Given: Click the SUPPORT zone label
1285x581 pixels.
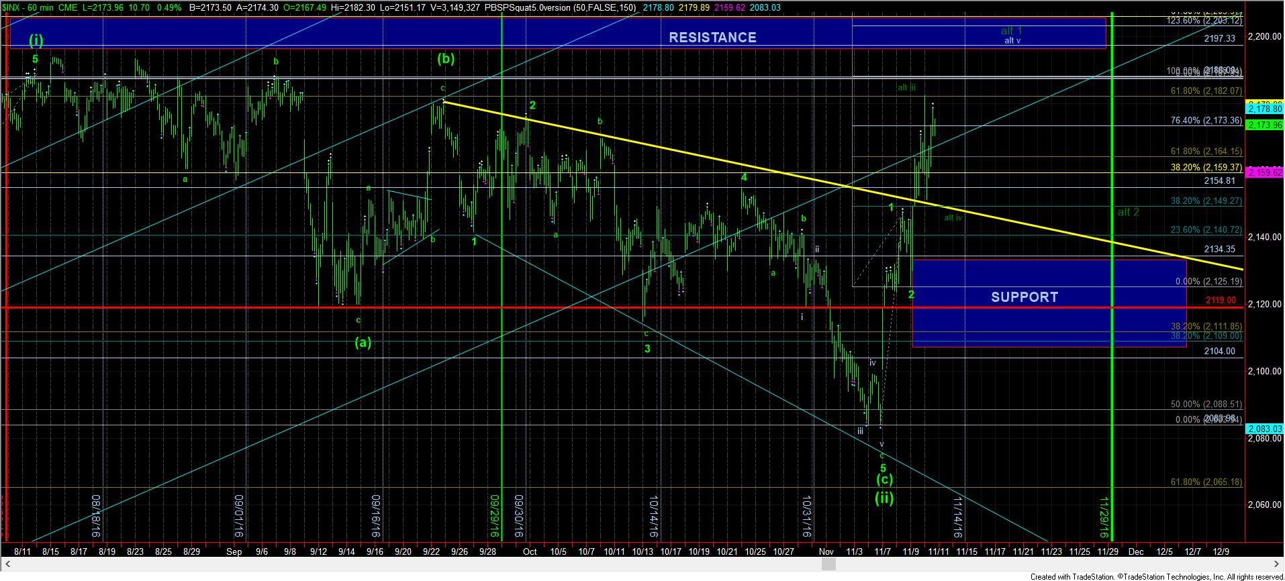Looking at the screenshot, I should pyautogui.click(x=1024, y=297).
